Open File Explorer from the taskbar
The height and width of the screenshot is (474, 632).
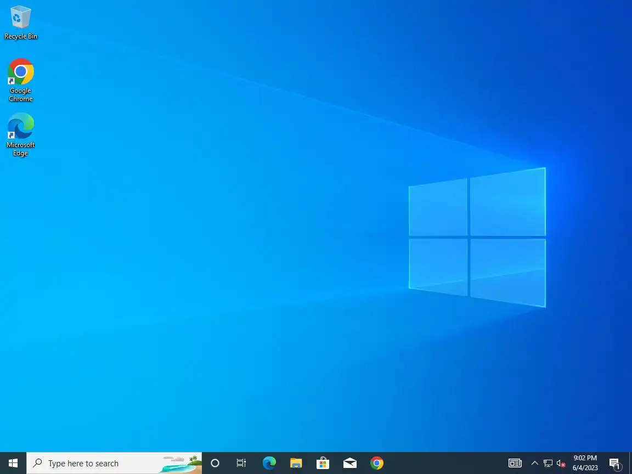coord(296,463)
